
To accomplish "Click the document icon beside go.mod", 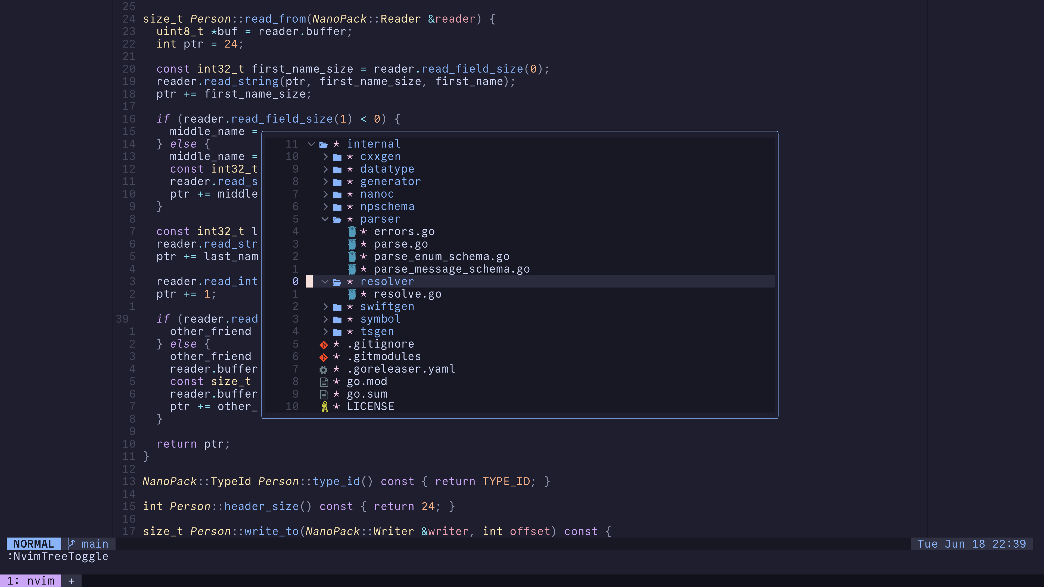I will [324, 382].
